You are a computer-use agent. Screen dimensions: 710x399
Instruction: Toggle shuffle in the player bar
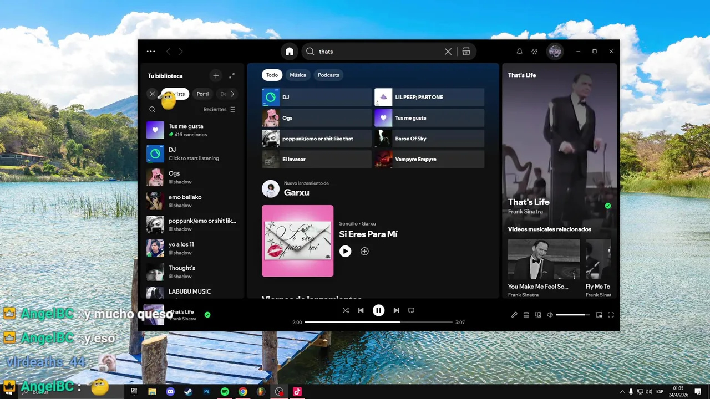tap(346, 310)
